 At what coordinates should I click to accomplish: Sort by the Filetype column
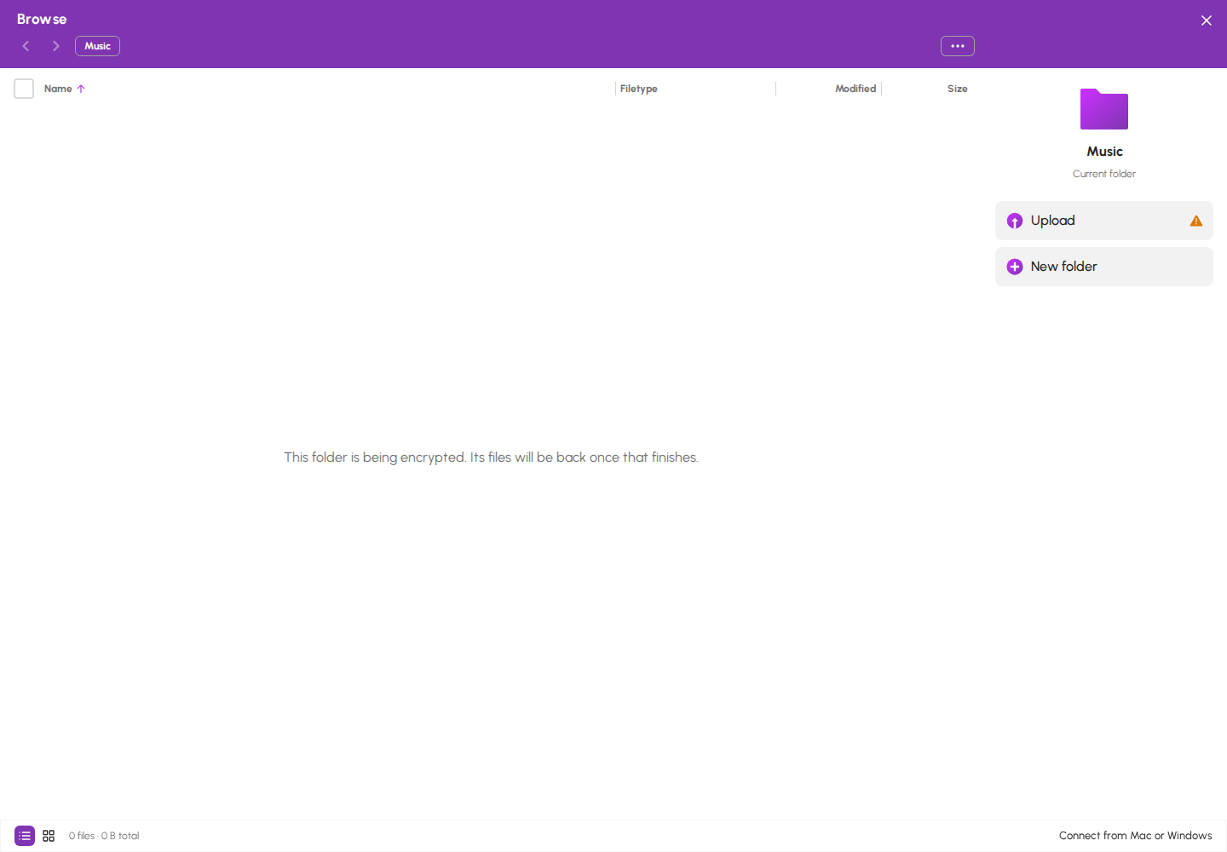pos(639,89)
